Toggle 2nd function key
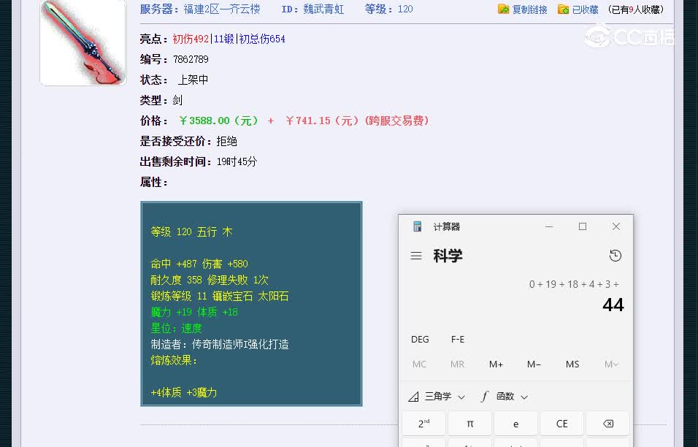Screen dimensions: 698x447 coord(423,424)
